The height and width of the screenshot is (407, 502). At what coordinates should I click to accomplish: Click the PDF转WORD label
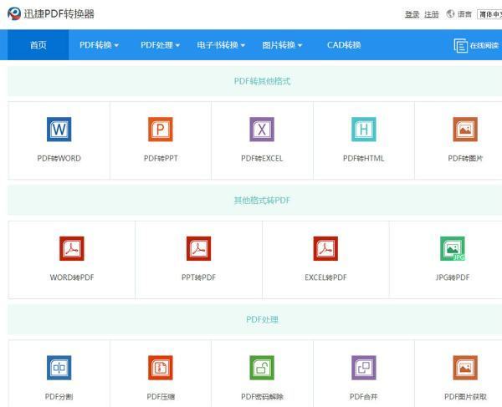tap(59, 158)
